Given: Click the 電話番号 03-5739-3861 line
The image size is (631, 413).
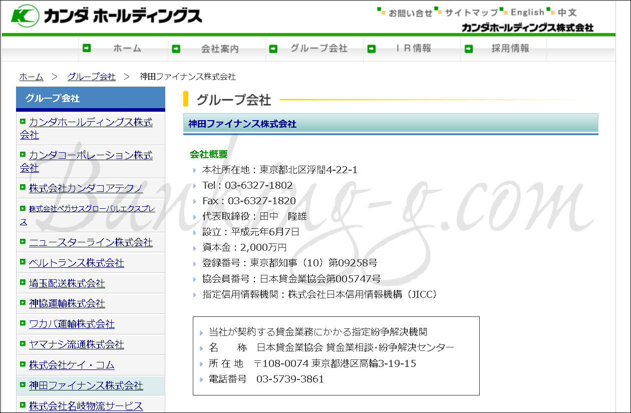Looking at the screenshot, I should (x=266, y=379).
